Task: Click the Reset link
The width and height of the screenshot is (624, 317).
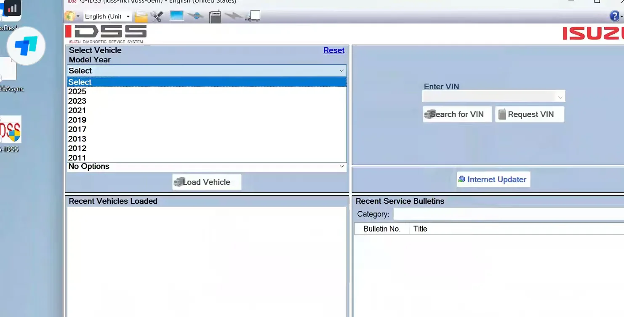Action: [334, 50]
